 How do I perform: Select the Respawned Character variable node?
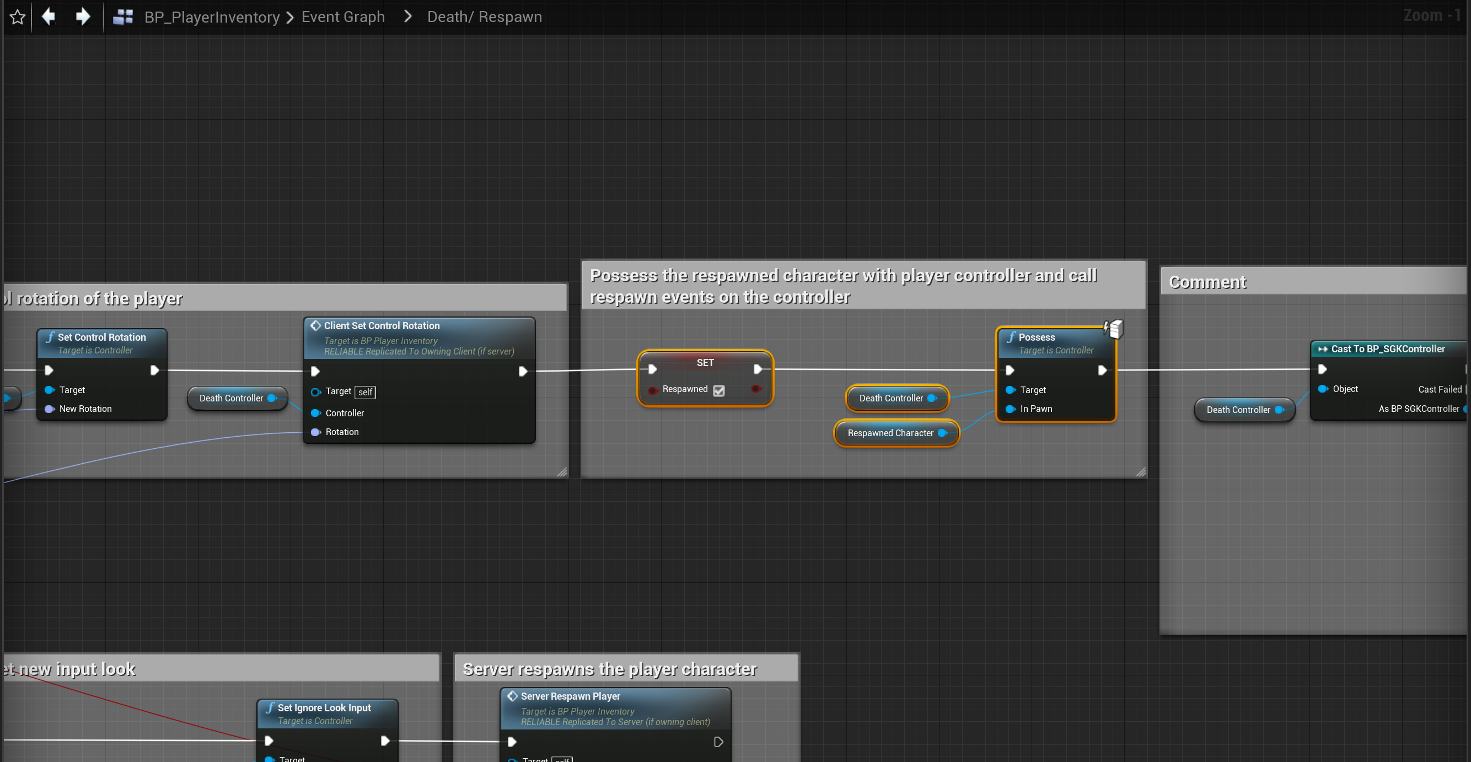890,433
